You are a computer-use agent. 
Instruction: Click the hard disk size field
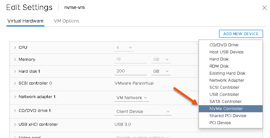pos(130,71)
